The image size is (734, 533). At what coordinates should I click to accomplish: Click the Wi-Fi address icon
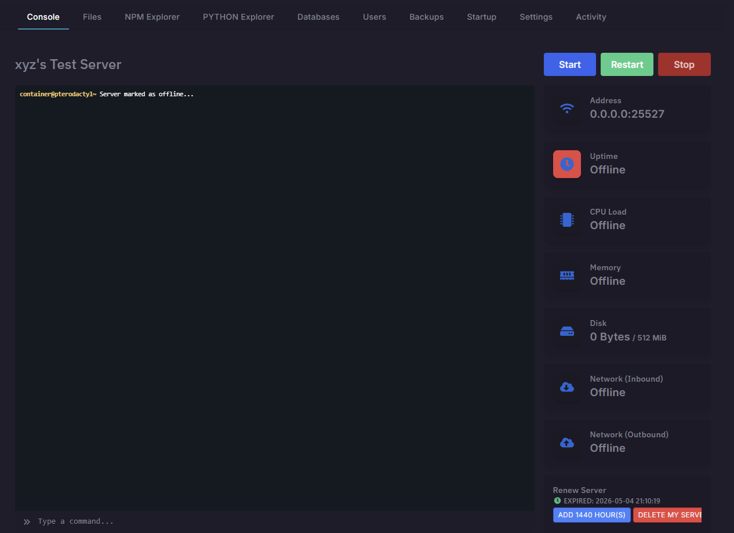coord(566,108)
